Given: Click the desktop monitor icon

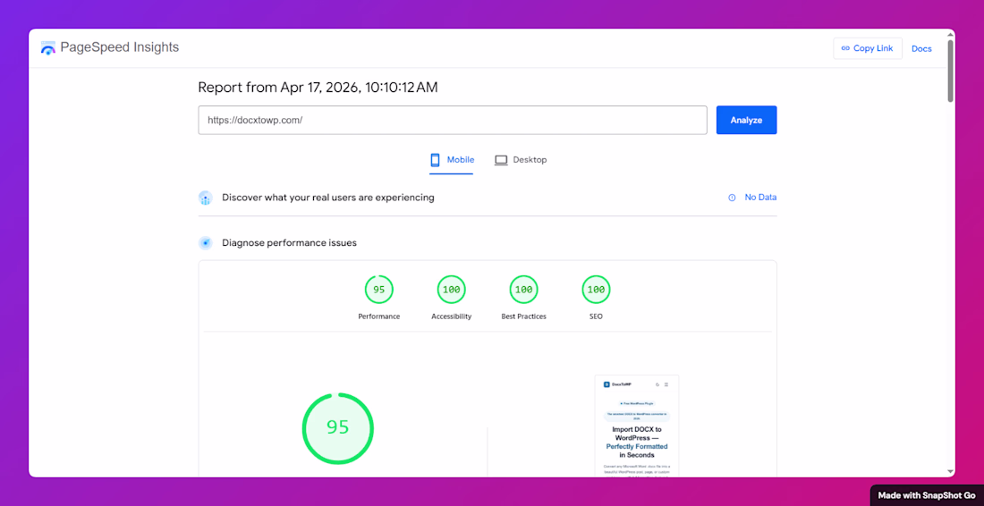Looking at the screenshot, I should [501, 160].
